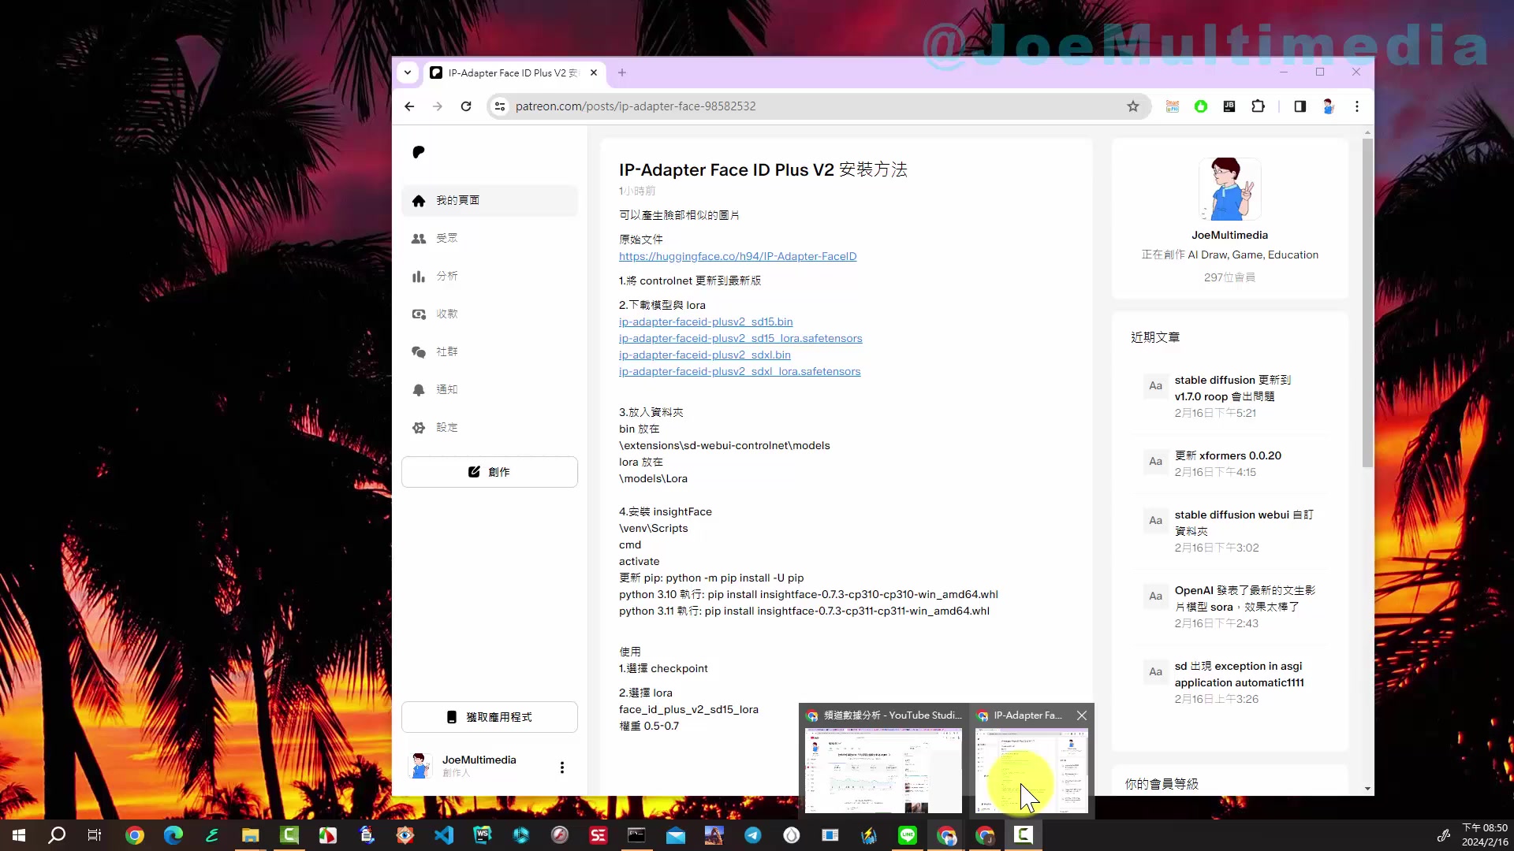Open JoeMultimedia account options menu
Image resolution: width=1514 pixels, height=851 pixels.
(562, 767)
